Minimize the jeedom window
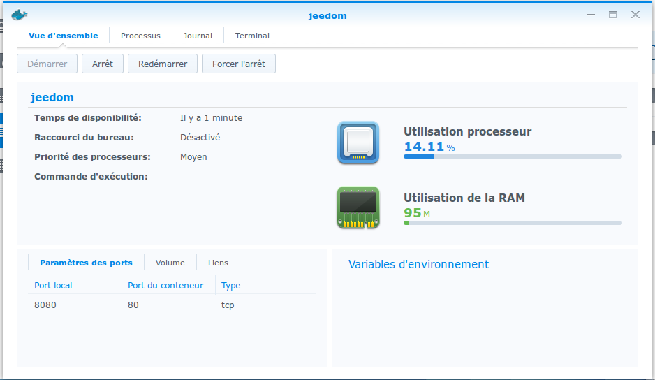655x380 pixels. pyautogui.click(x=591, y=15)
